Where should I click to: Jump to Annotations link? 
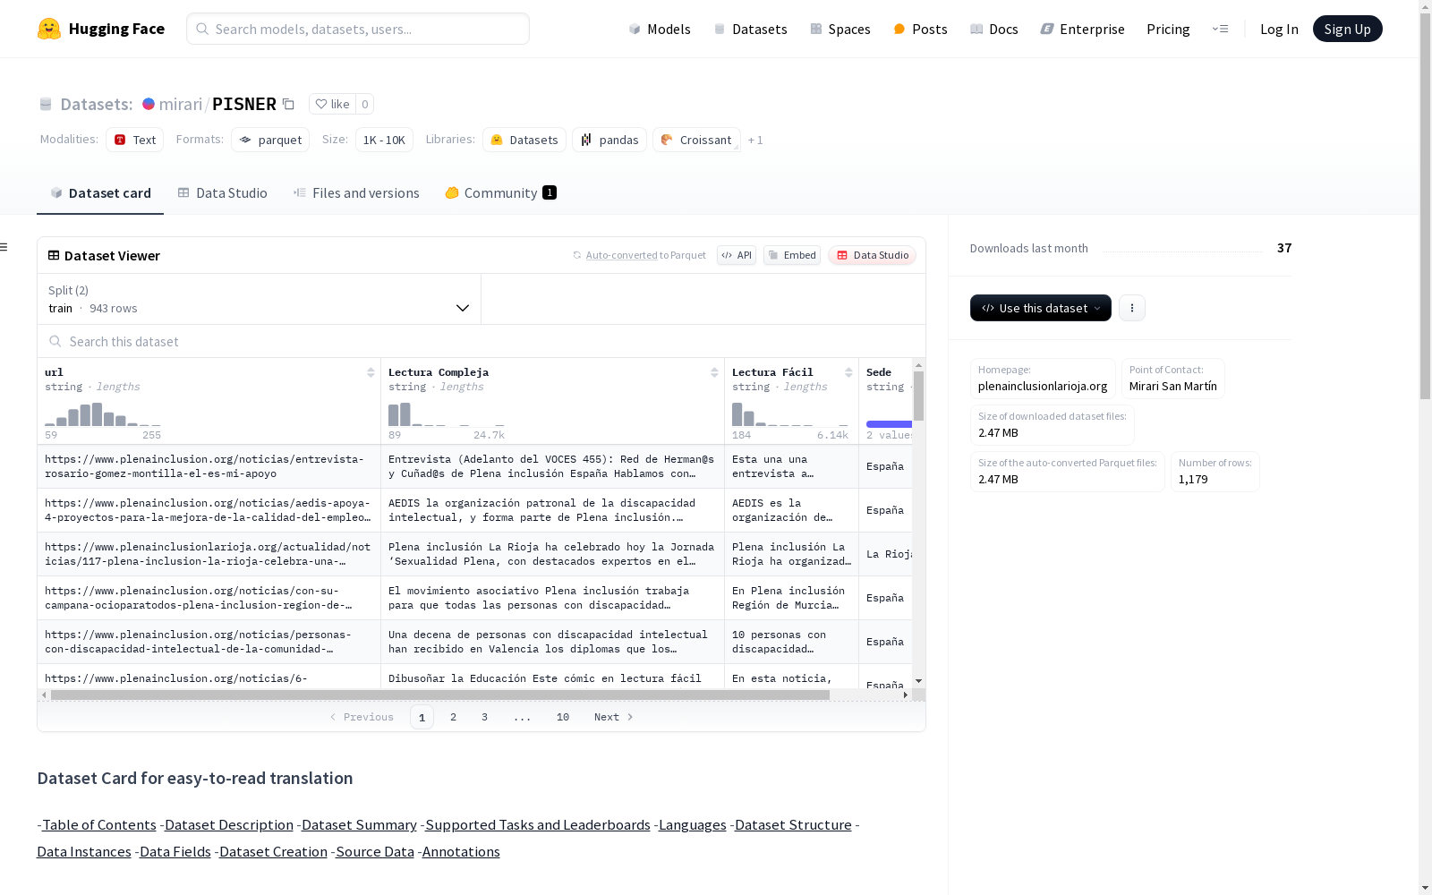pos(461,852)
